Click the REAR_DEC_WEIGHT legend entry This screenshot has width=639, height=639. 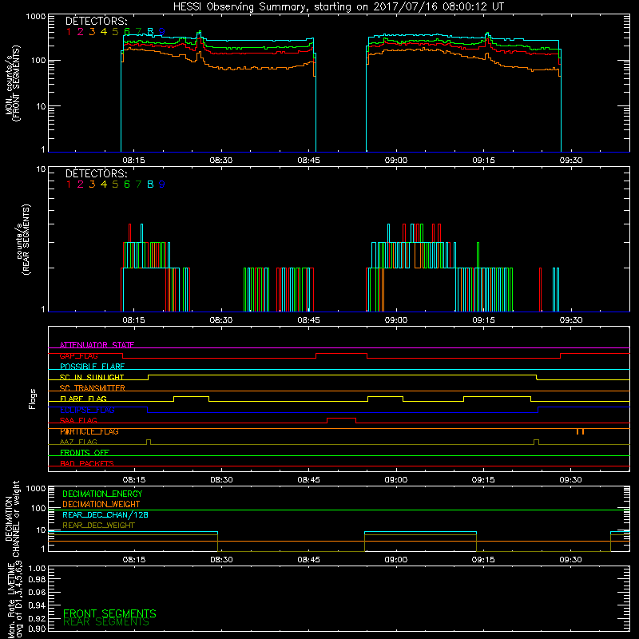(98, 526)
